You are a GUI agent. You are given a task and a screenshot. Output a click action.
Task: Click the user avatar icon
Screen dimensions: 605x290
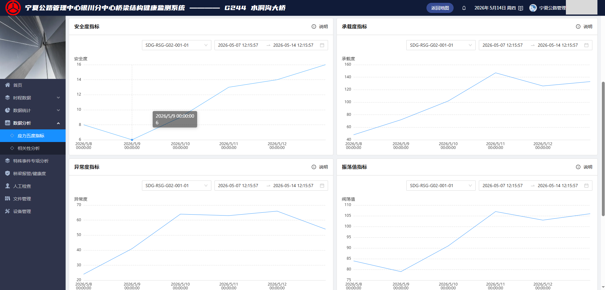point(533,8)
